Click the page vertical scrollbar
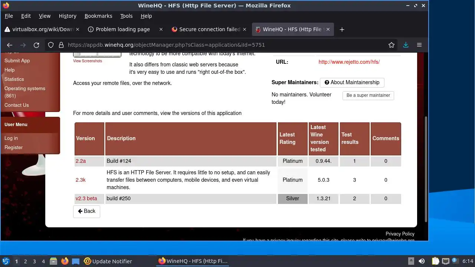Screen dimensions: 475x267 pos(426,169)
